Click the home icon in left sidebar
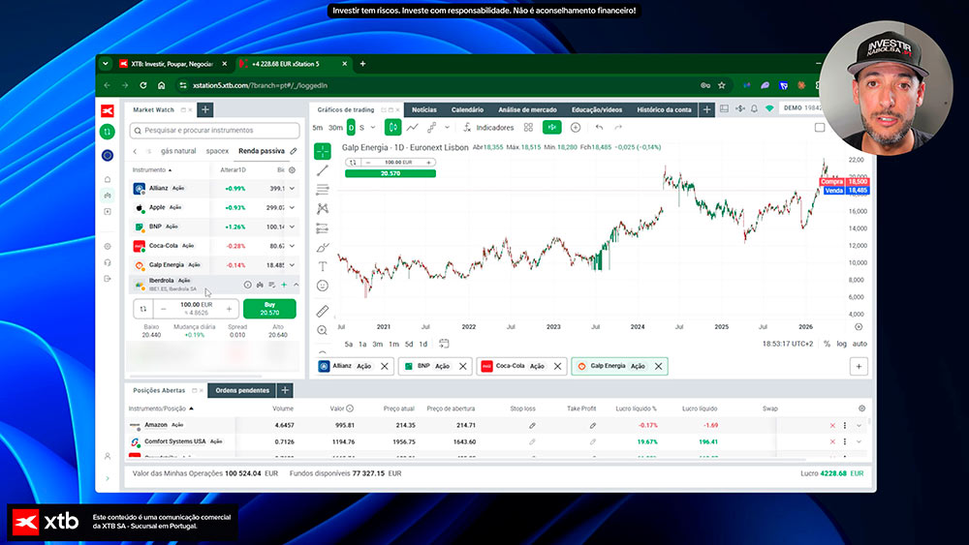Viewport: 969px width, 545px height. [108, 180]
